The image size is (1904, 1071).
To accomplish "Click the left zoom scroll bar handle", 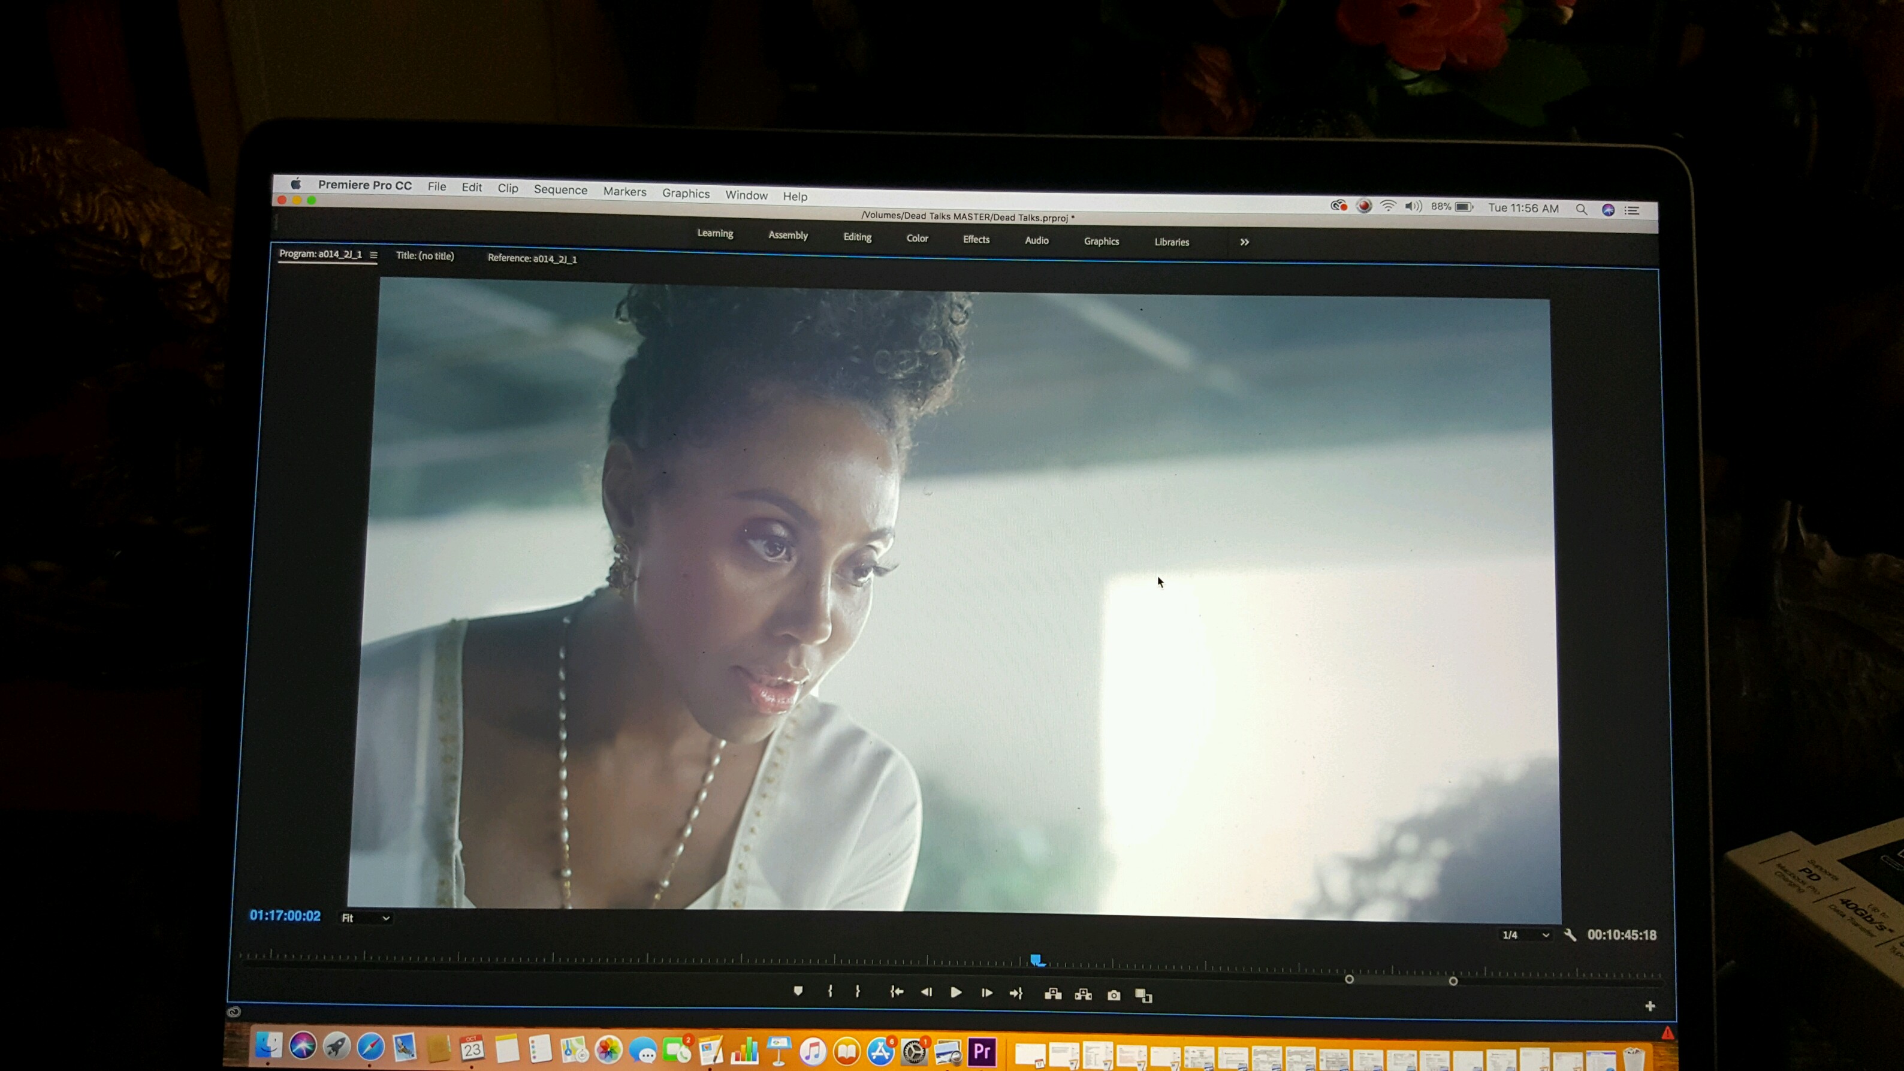I will click(x=1349, y=979).
